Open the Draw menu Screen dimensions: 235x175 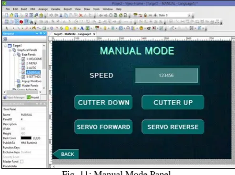[87, 9]
